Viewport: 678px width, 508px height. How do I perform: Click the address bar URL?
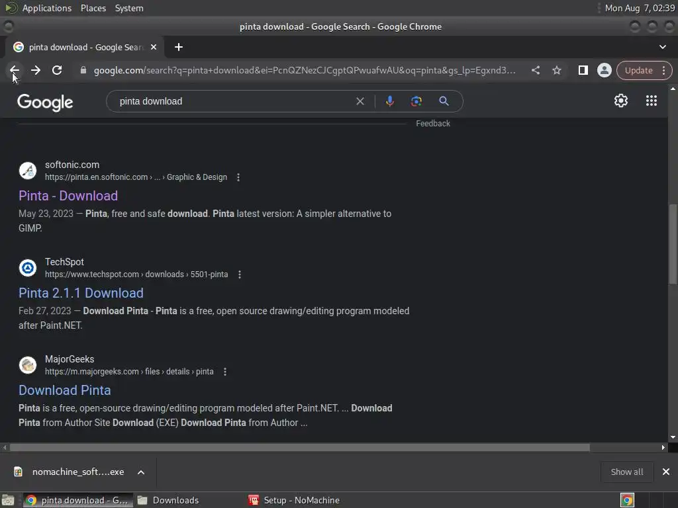point(305,70)
